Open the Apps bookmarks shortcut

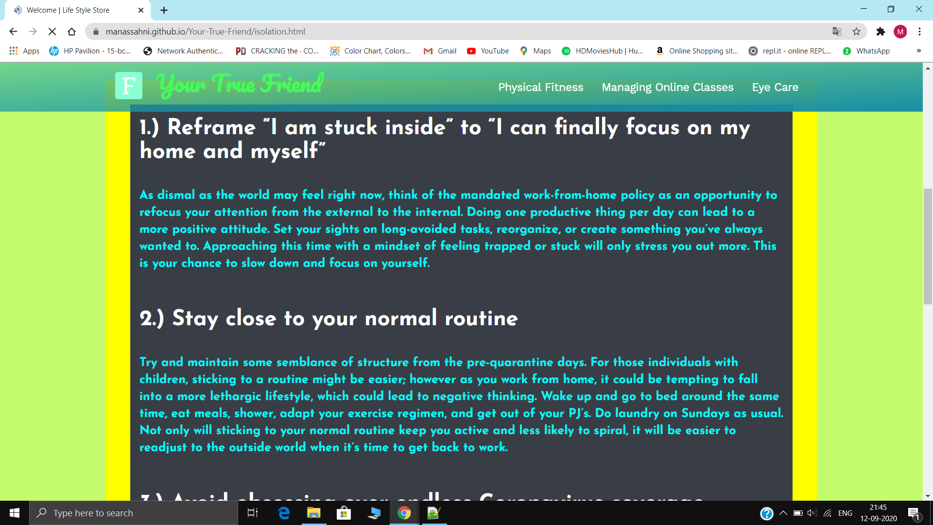click(x=24, y=51)
